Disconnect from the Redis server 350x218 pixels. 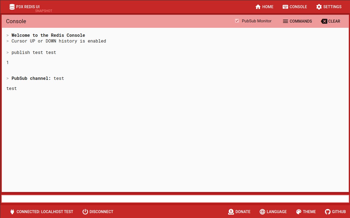98,212
